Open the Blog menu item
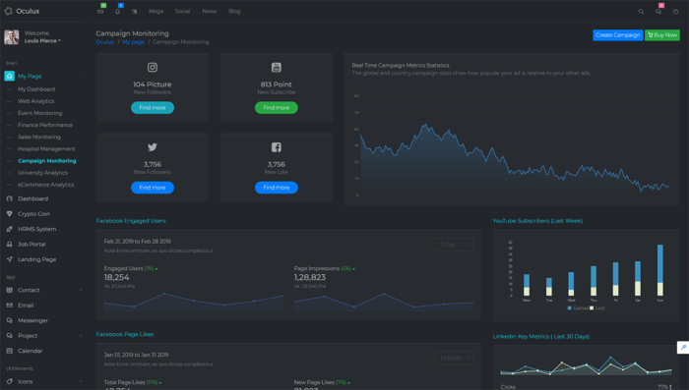Screen dimensions: 689x390 (234, 12)
